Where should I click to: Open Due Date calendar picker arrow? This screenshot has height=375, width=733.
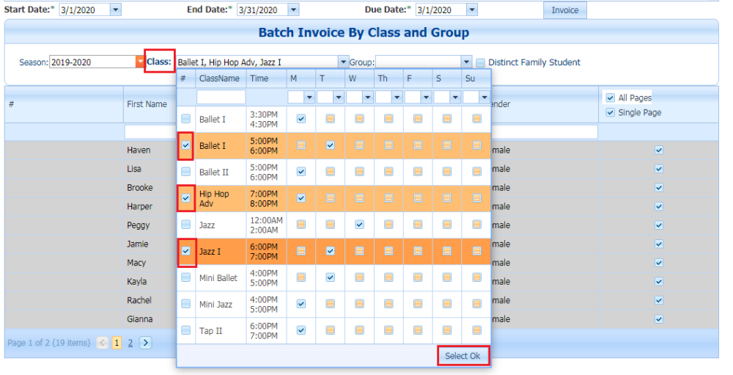coord(472,10)
